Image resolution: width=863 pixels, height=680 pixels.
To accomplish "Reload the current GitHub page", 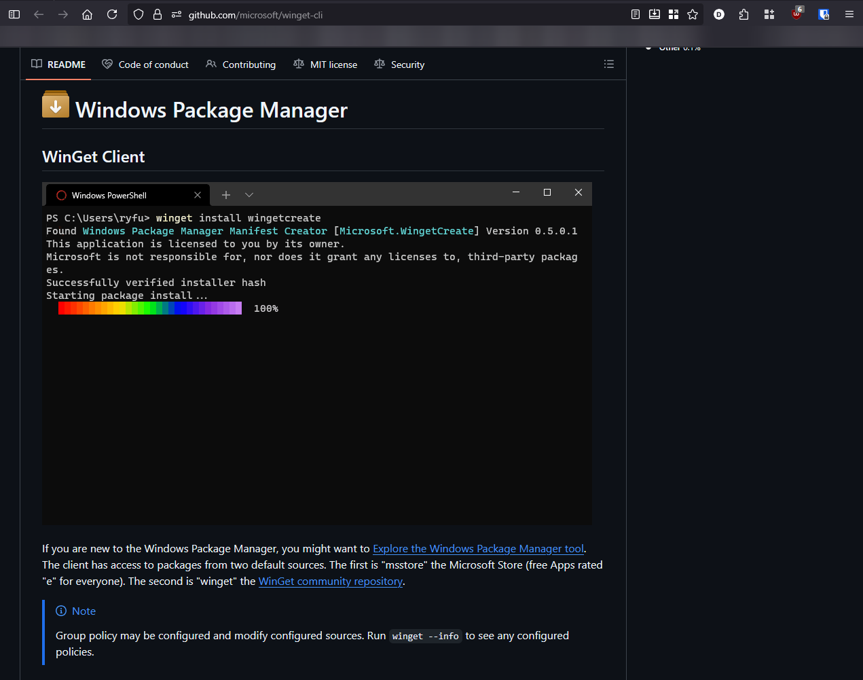I will [x=112, y=14].
